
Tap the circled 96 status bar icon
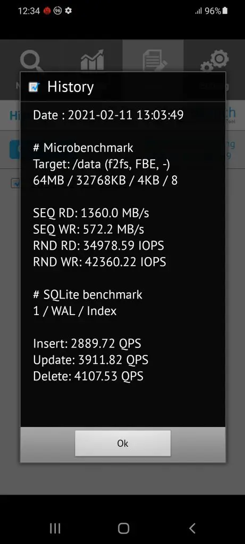[x=57, y=11]
